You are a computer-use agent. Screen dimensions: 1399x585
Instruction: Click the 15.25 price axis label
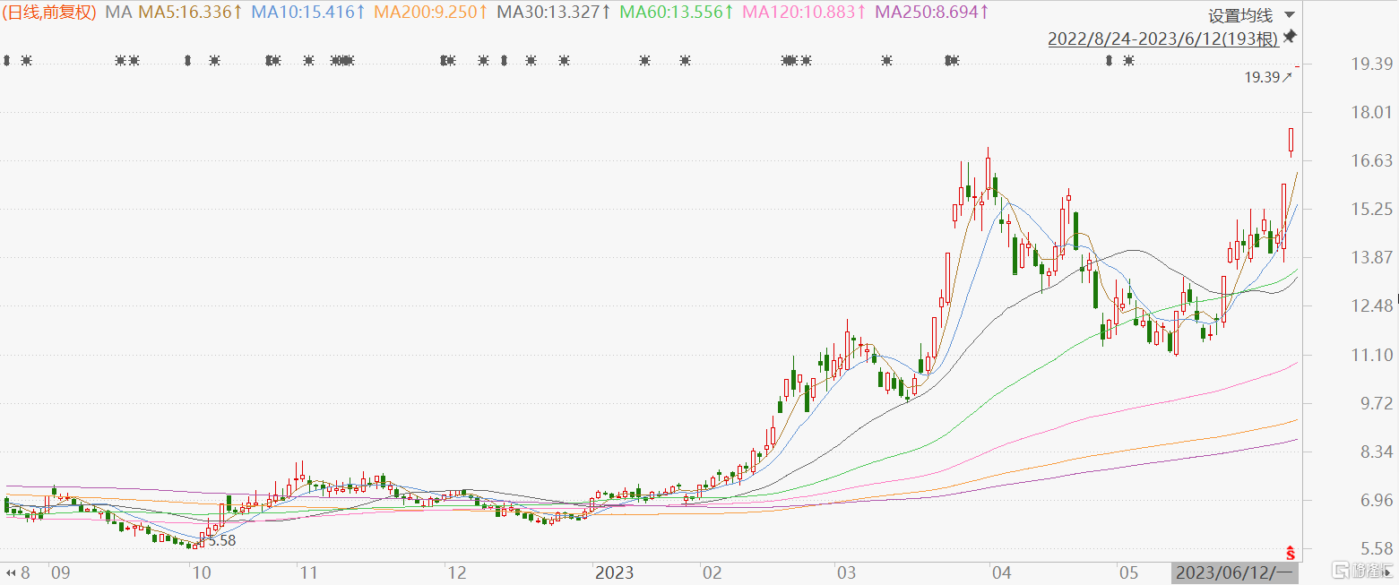click(1370, 209)
